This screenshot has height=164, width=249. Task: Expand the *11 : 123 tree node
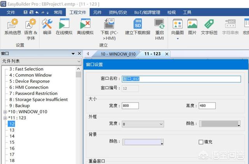click(5, 118)
